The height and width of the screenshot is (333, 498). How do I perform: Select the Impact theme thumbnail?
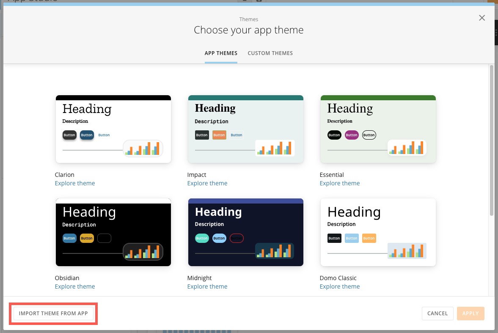tap(245, 129)
